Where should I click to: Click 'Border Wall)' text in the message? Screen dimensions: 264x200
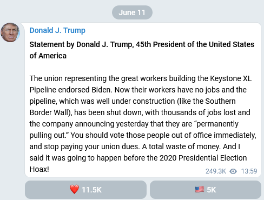(x=51, y=112)
